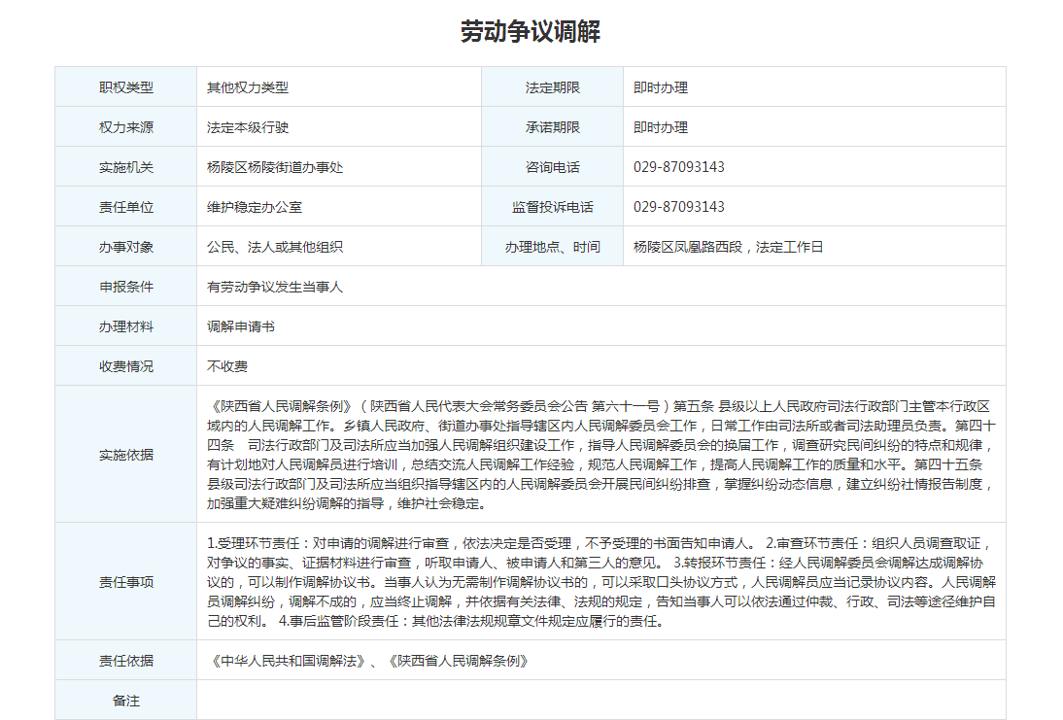Viewport: 1063px width, 720px height.
Task: Click the 不收费 fee value
Action: tap(227, 366)
